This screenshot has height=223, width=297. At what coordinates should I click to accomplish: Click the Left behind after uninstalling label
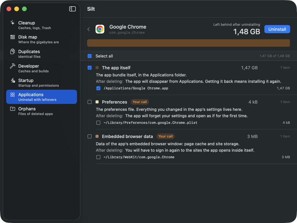[237, 24]
